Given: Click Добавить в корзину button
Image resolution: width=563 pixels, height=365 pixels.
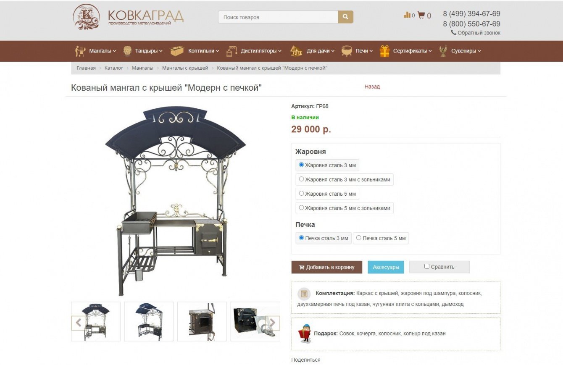Looking at the screenshot, I should coord(327,267).
